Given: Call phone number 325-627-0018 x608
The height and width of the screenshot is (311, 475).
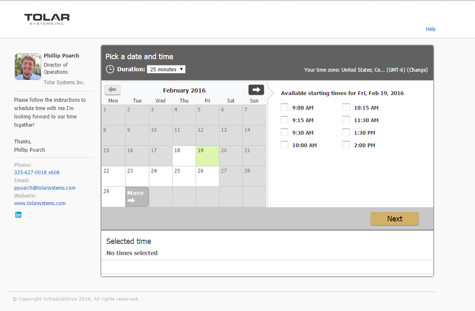Looking at the screenshot, I should coord(37,172).
